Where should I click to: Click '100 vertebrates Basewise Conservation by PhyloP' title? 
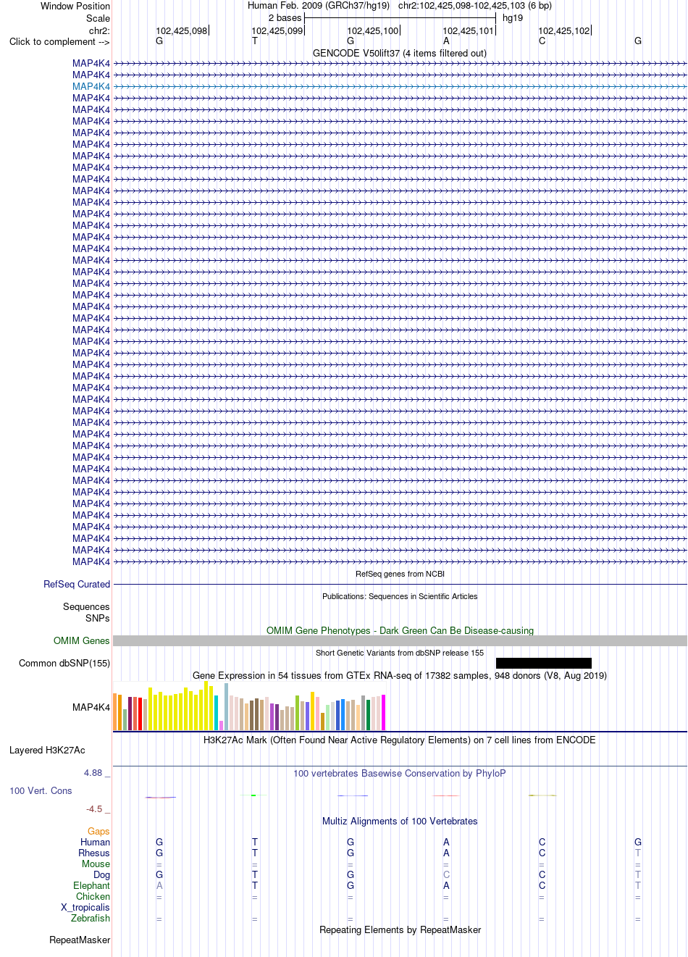[x=400, y=773]
